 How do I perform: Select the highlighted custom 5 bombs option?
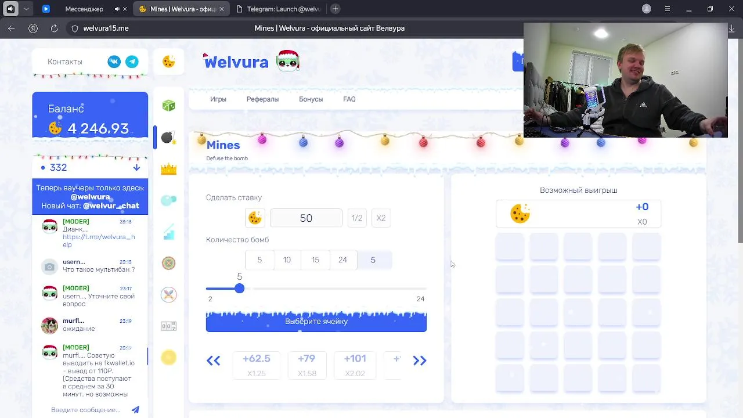click(x=373, y=260)
